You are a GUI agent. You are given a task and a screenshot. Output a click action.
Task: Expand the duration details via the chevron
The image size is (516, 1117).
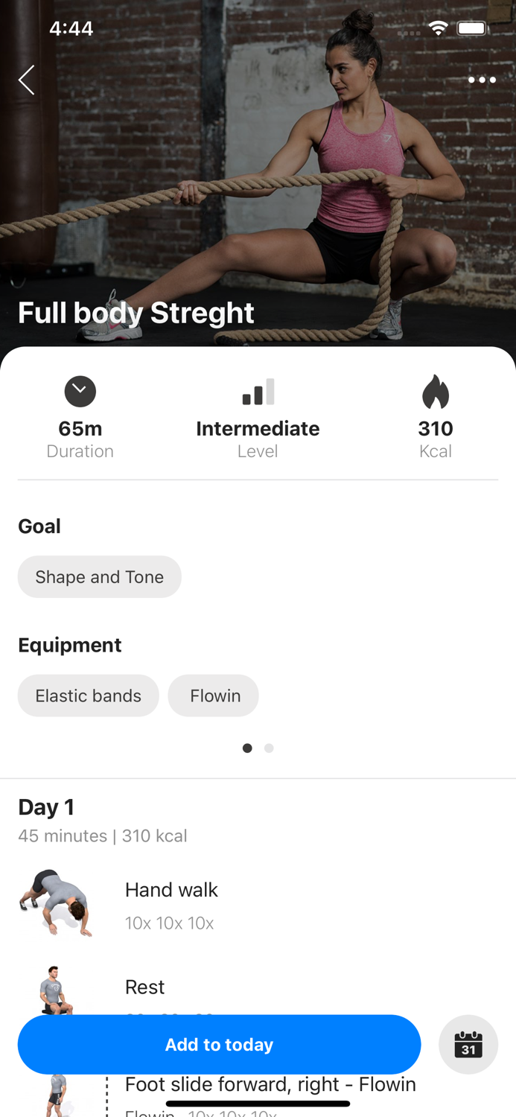[x=80, y=391]
